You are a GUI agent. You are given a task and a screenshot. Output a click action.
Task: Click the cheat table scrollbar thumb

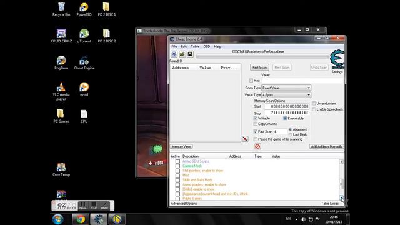pyautogui.click(x=341, y=183)
